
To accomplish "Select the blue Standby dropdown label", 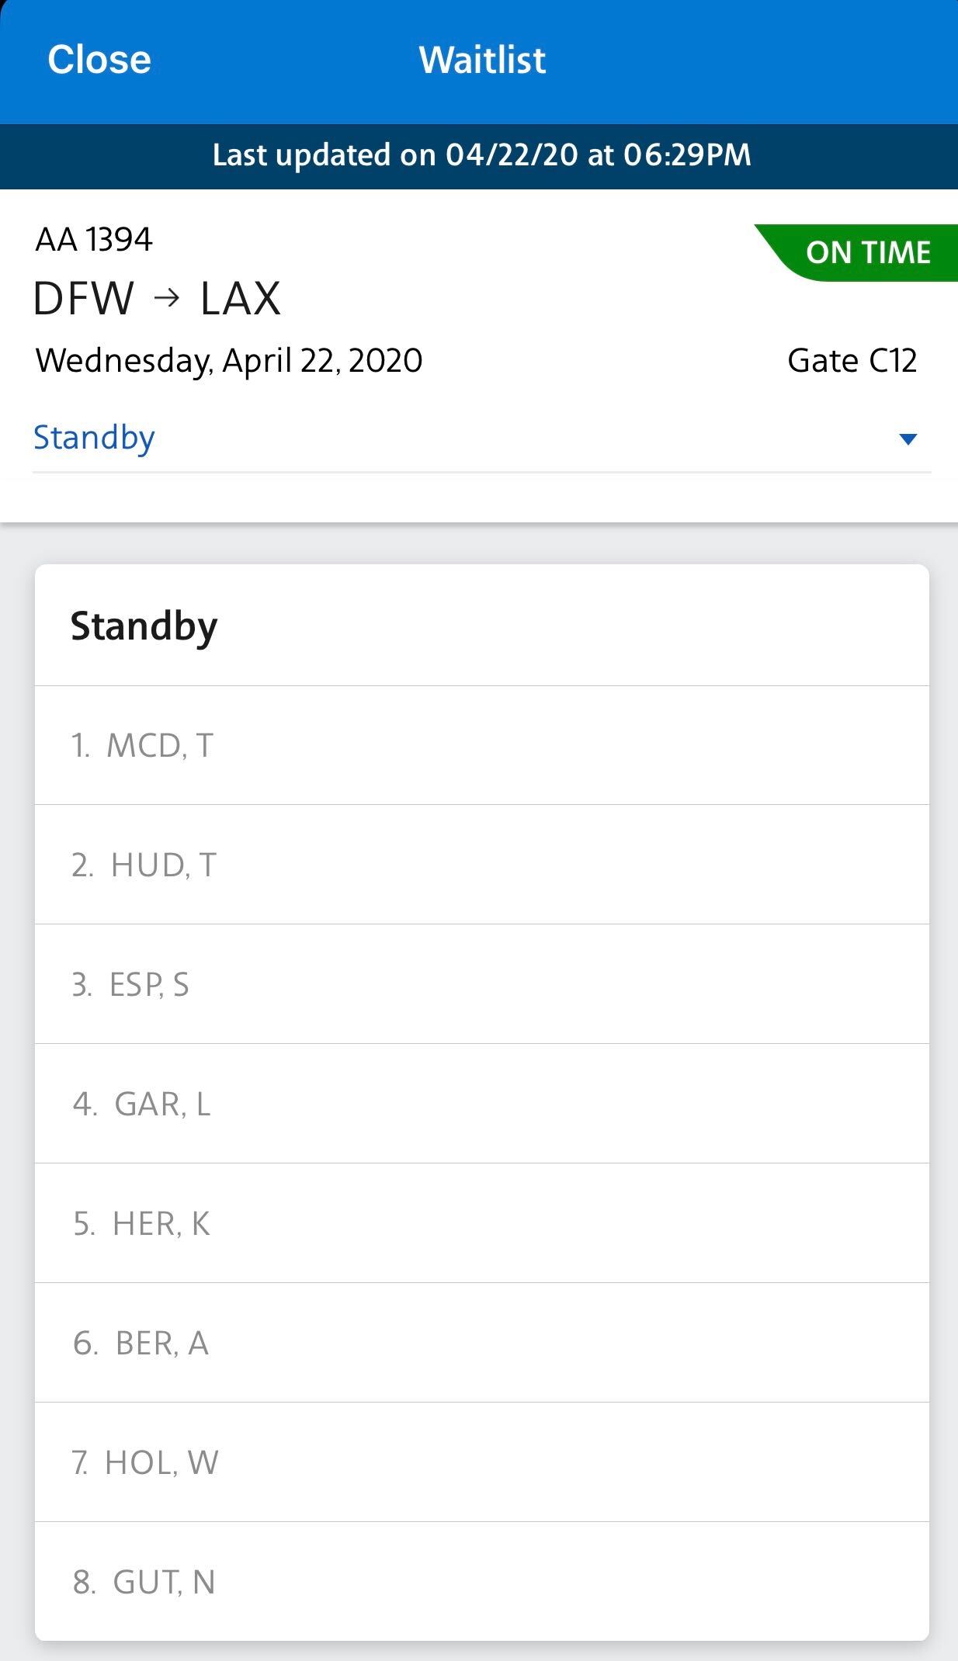I will click(x=94, y=438).
